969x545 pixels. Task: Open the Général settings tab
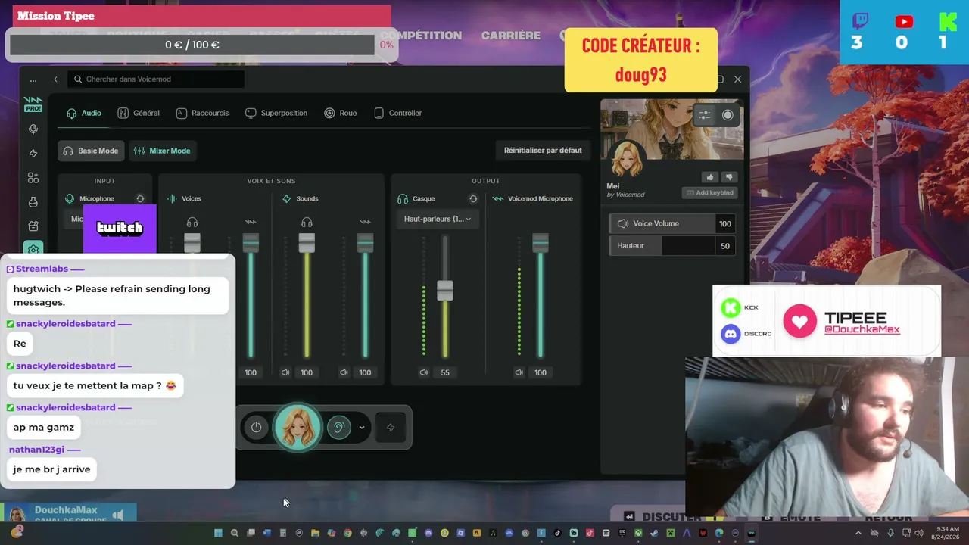pos(139,113)
